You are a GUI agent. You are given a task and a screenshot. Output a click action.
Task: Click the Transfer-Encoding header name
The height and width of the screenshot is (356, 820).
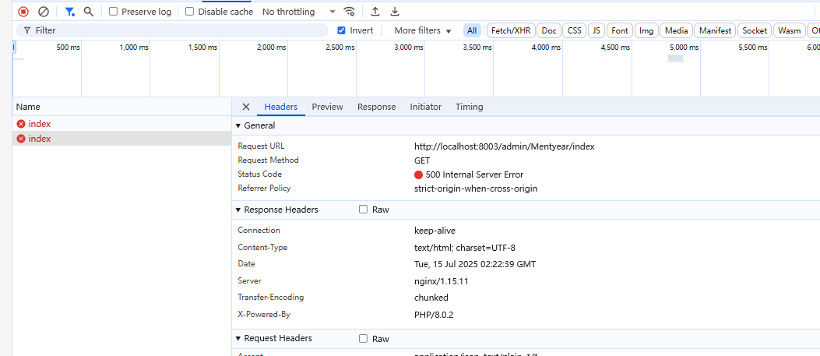(270, 297)
